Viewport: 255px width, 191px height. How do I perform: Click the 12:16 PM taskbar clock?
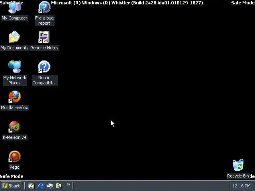coord(241,186)
